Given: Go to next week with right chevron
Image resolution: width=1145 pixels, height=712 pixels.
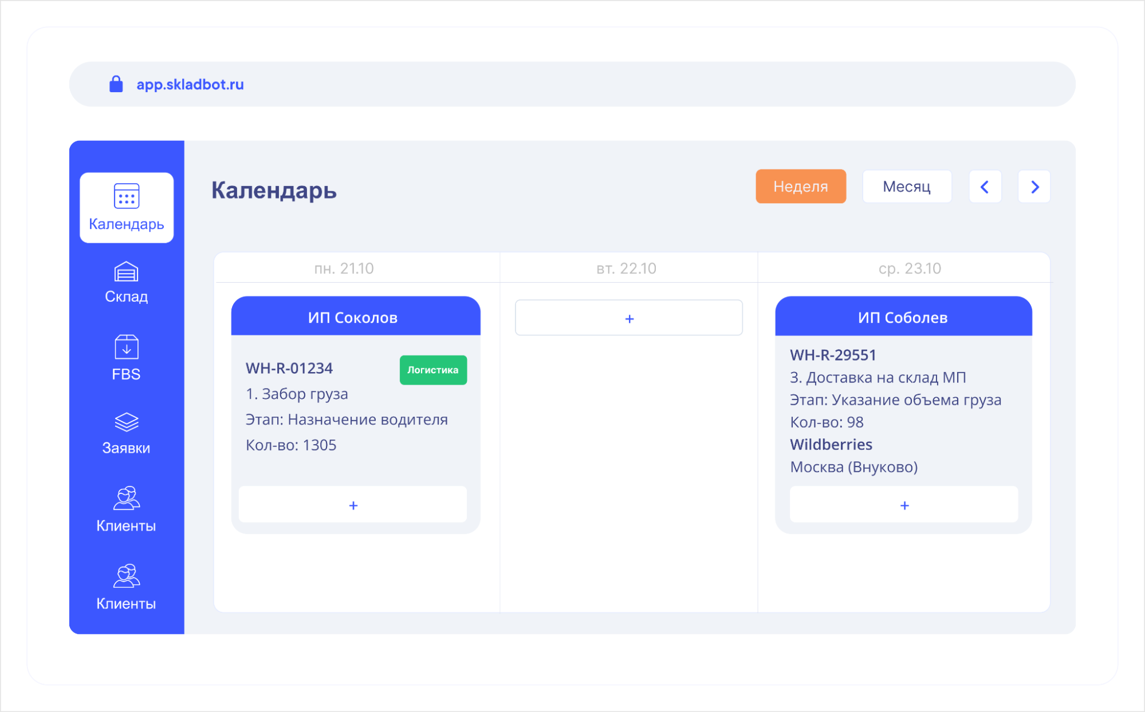Looking at the screenshot, I should pos(1034,187).
